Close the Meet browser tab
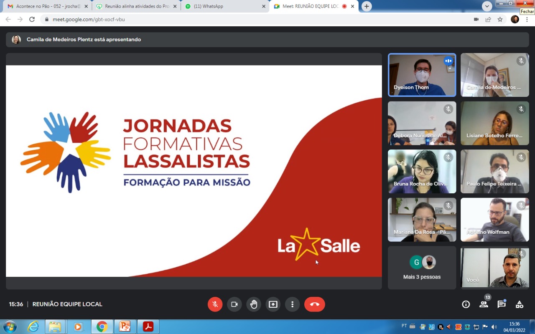This screenshot has height=334, width=535. [353, 7]
